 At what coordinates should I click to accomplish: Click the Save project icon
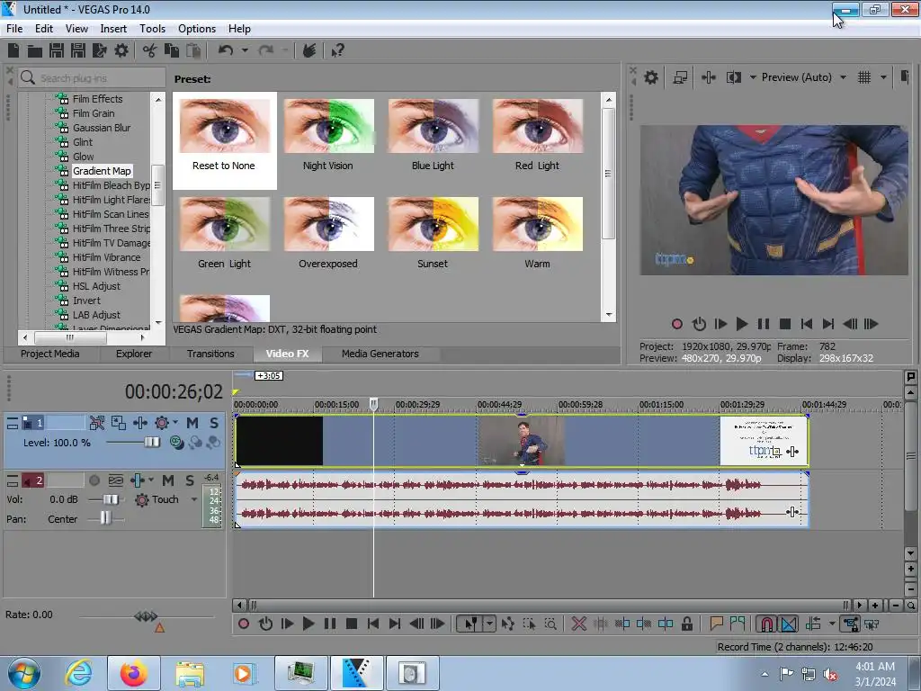click(57, 50)
